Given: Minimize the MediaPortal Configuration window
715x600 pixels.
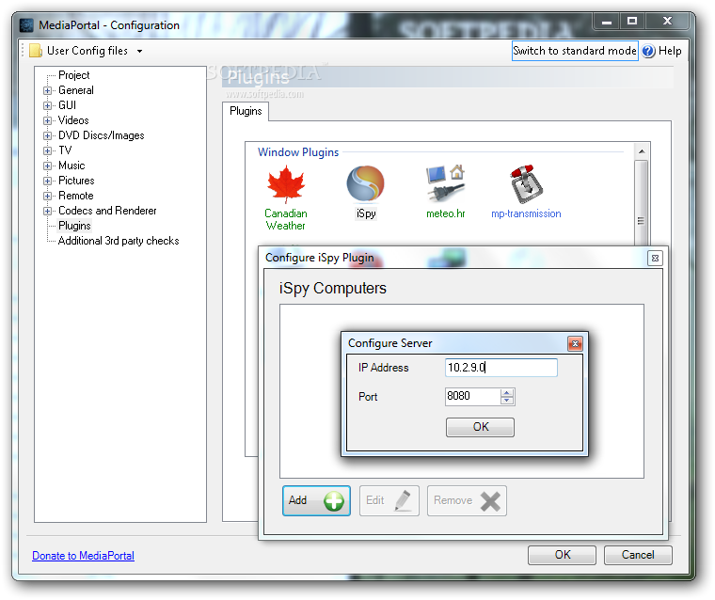Looking at the screenshot, I should click(x=607, y=22).
